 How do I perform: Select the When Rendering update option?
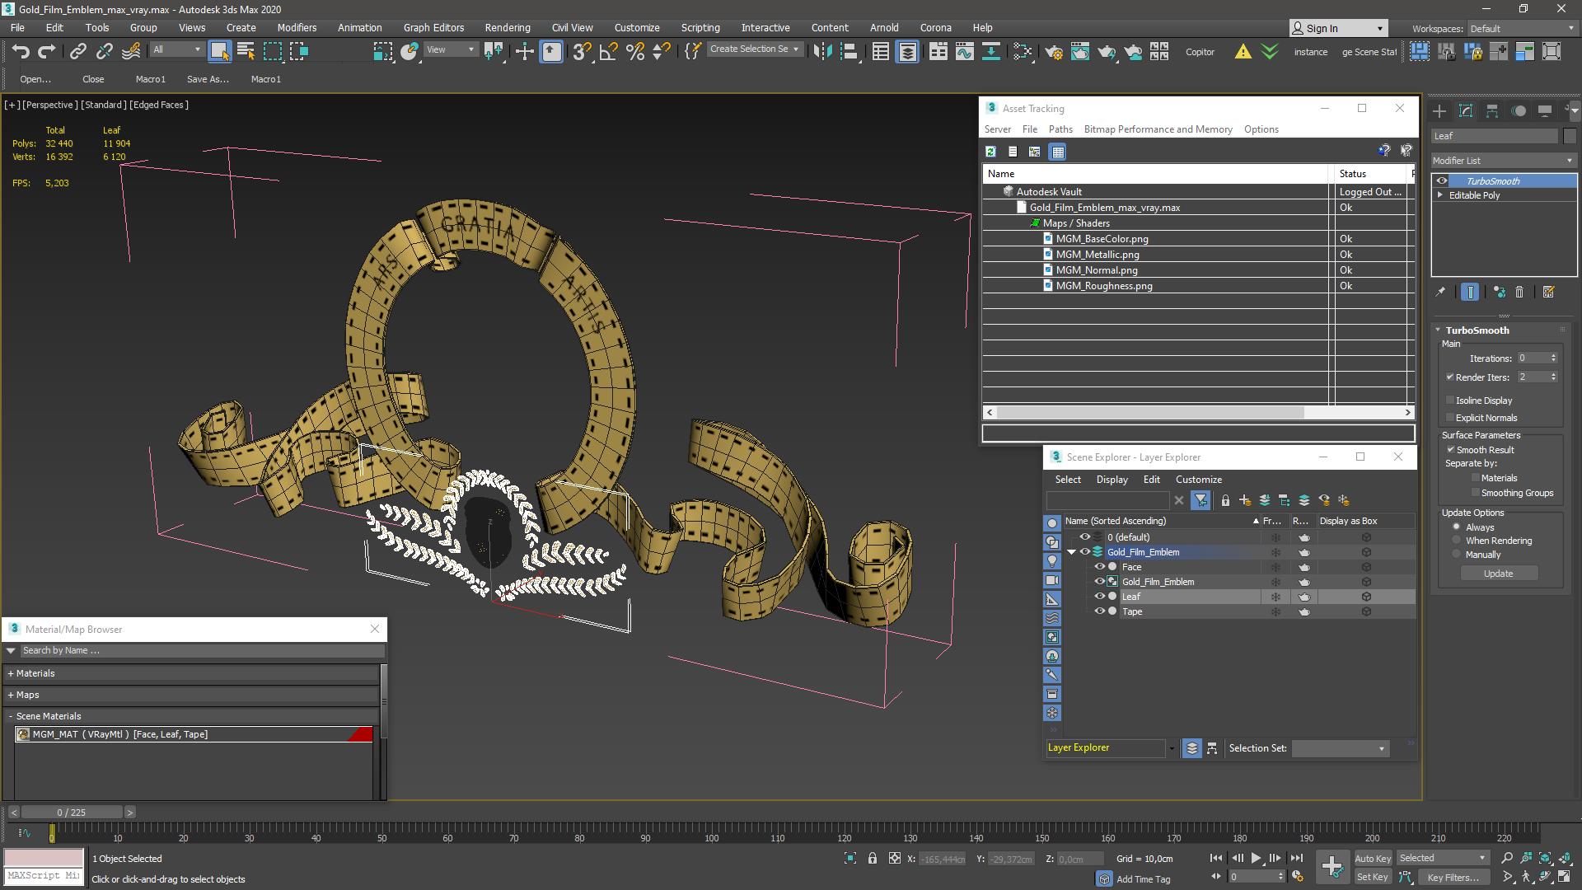(1456, 541)
